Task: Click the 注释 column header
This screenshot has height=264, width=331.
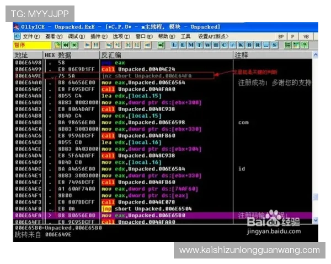Action: click(x=273, y=55)
